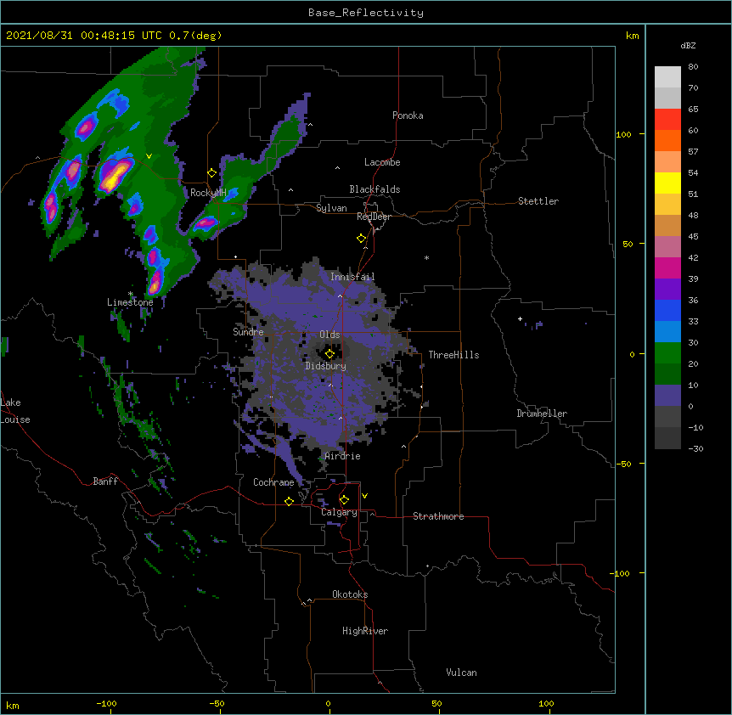732x715 pixels.
Task: Pick the light gray 80 dBZ legend swatch
Action: coord(667,77)
